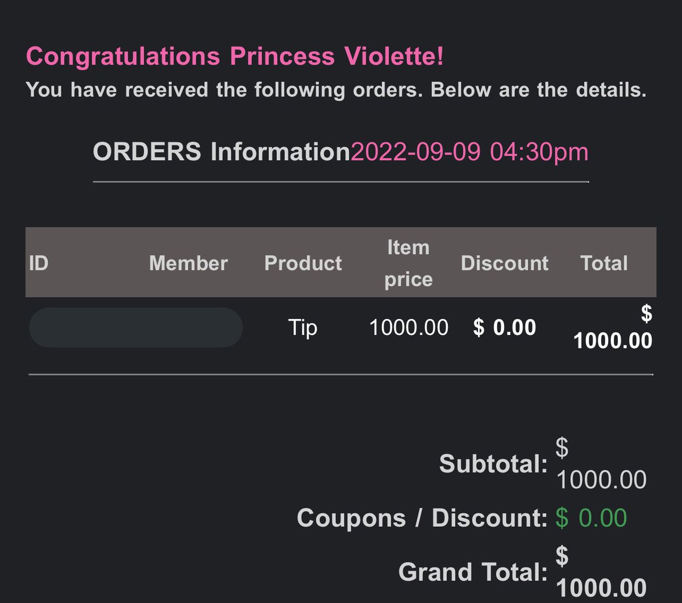Click the redacted member ID pill

(x=136, y=328)
